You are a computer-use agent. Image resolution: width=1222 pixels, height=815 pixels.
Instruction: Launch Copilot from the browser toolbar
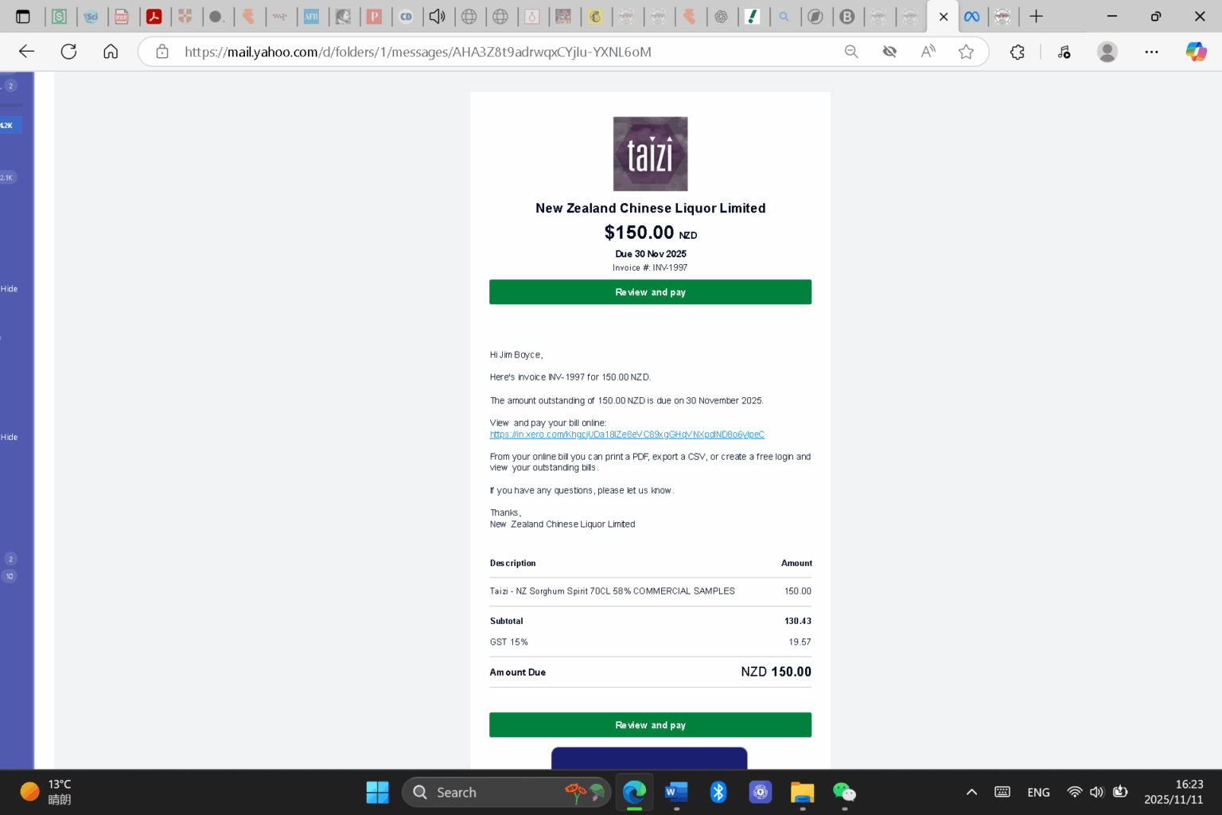(1196, 52)
